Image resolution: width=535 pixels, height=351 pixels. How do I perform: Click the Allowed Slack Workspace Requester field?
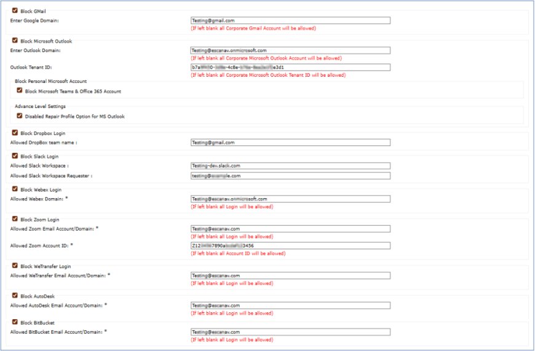(x=290, y=175)
